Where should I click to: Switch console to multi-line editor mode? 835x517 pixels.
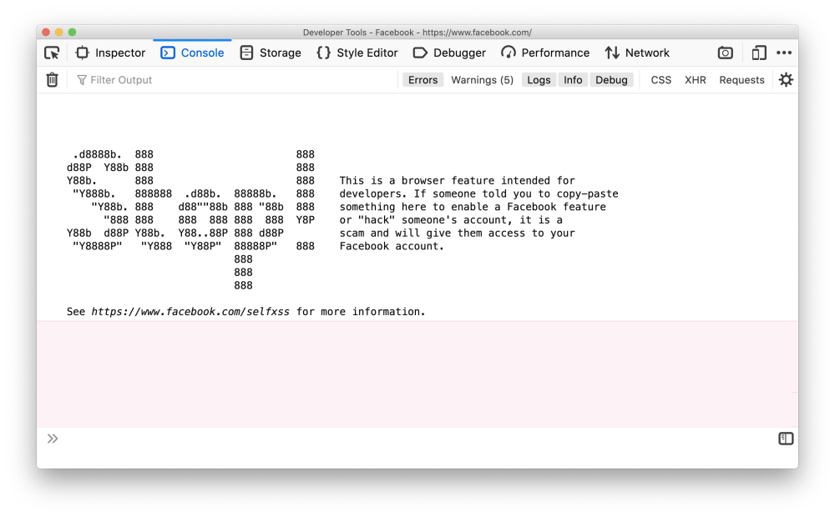(x=786, y=439)
